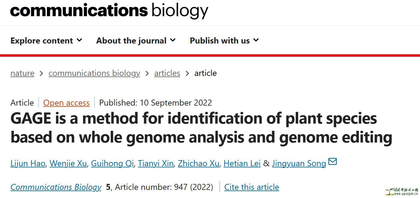This screenshot has height=198, width=420.
Task: Click the agroipm watermark logo
Action: tap(401, 192)
